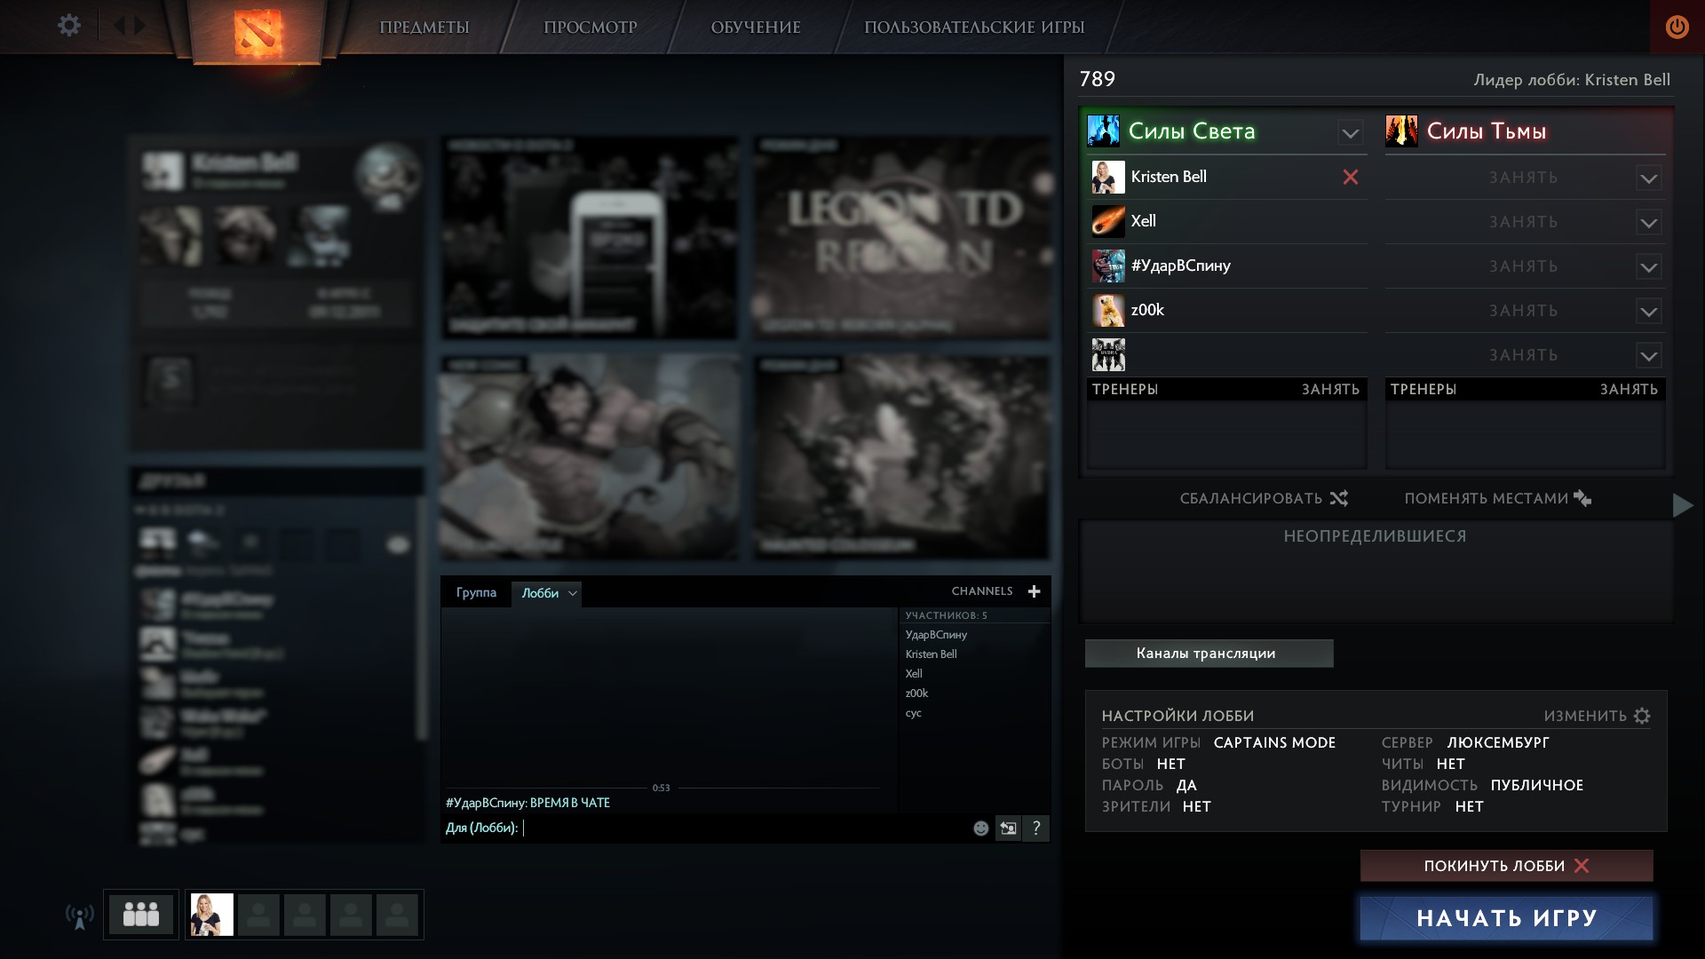Expand the Силы Света team dropdown
1705x959 pixels.
click(1350, 133)
